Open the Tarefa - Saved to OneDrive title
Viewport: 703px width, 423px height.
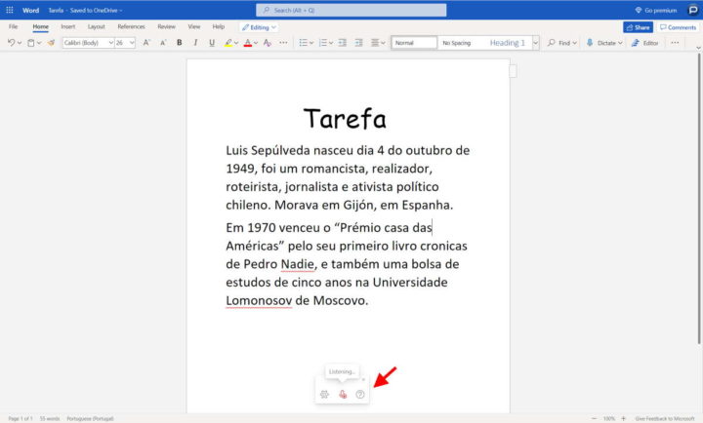tap(85, 10)
